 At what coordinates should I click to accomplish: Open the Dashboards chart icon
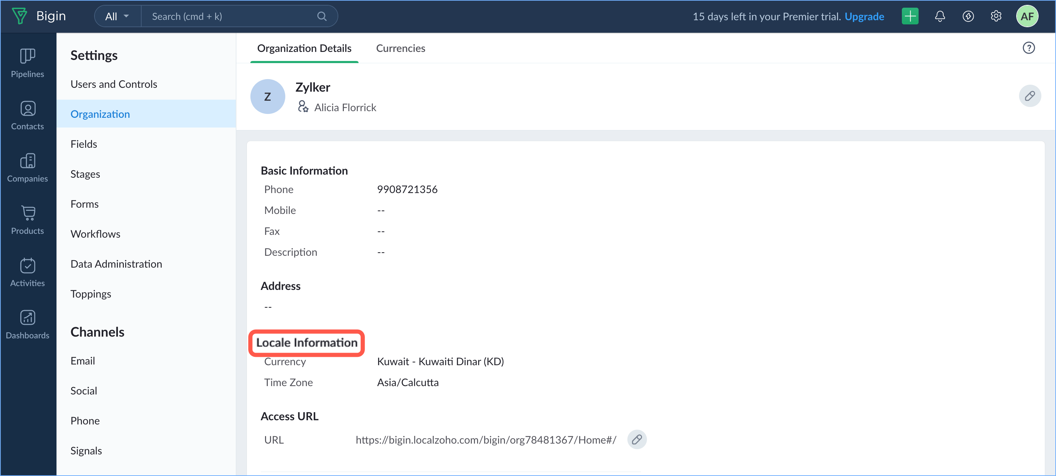point(28,318)
